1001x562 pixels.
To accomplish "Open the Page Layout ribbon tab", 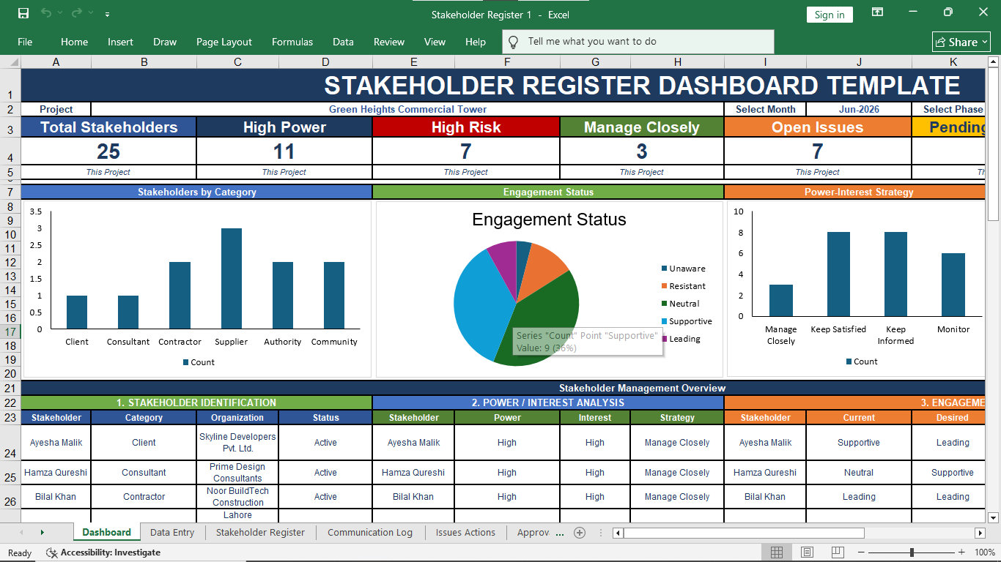I will tap(224, 42).
